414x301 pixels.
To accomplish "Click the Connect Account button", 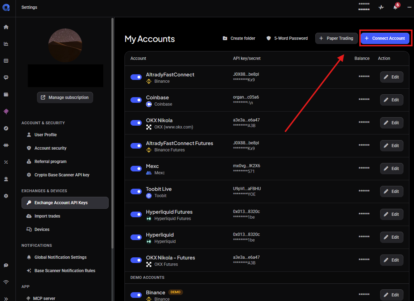I will click(385, 38).
